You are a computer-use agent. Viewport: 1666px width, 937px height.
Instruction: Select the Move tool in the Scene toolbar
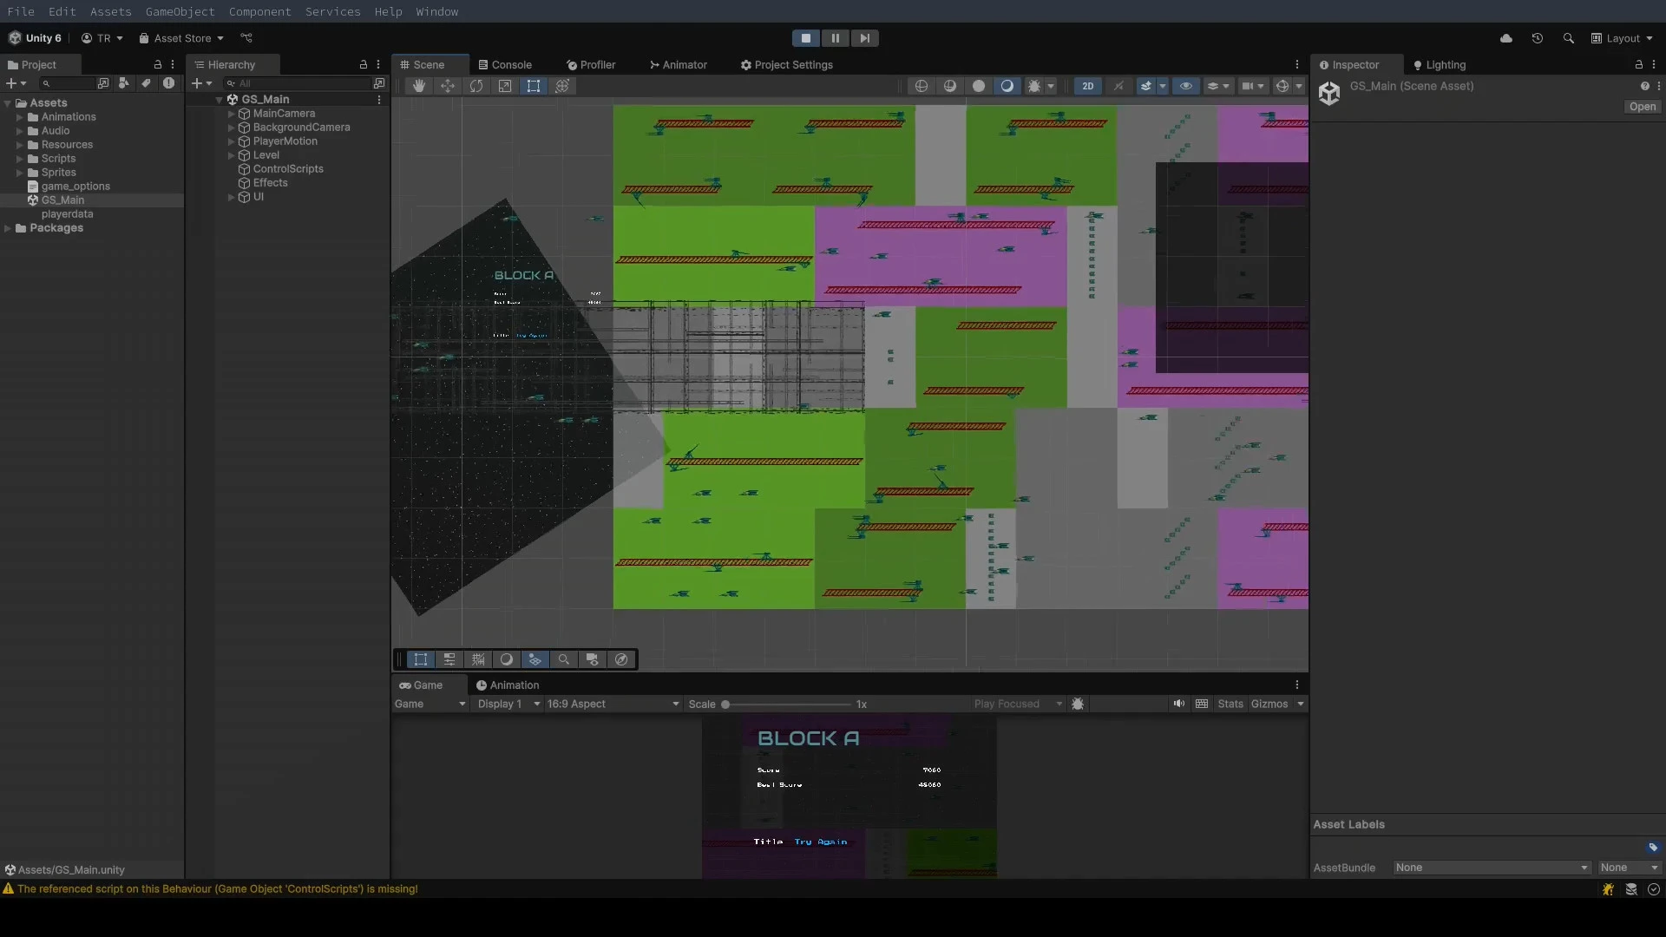click(447, 85)
